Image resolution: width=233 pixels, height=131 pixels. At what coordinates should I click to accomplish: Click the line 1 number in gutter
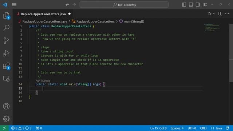(x=21, y=26)
